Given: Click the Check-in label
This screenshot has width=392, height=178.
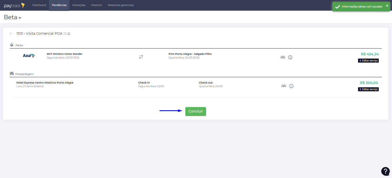Looking at the screenshot, I should (x=144, y=83).
